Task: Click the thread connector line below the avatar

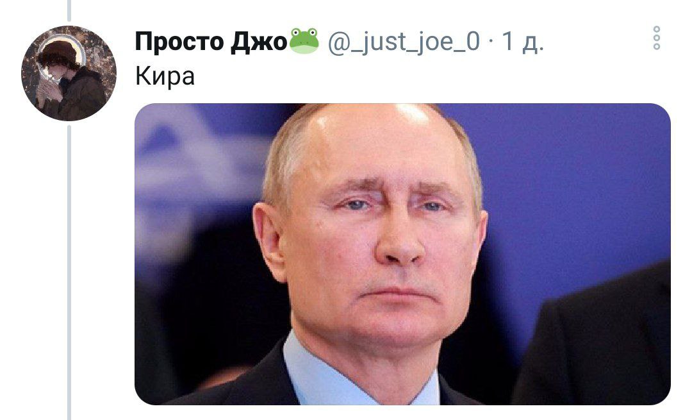Action: [69, 273]
